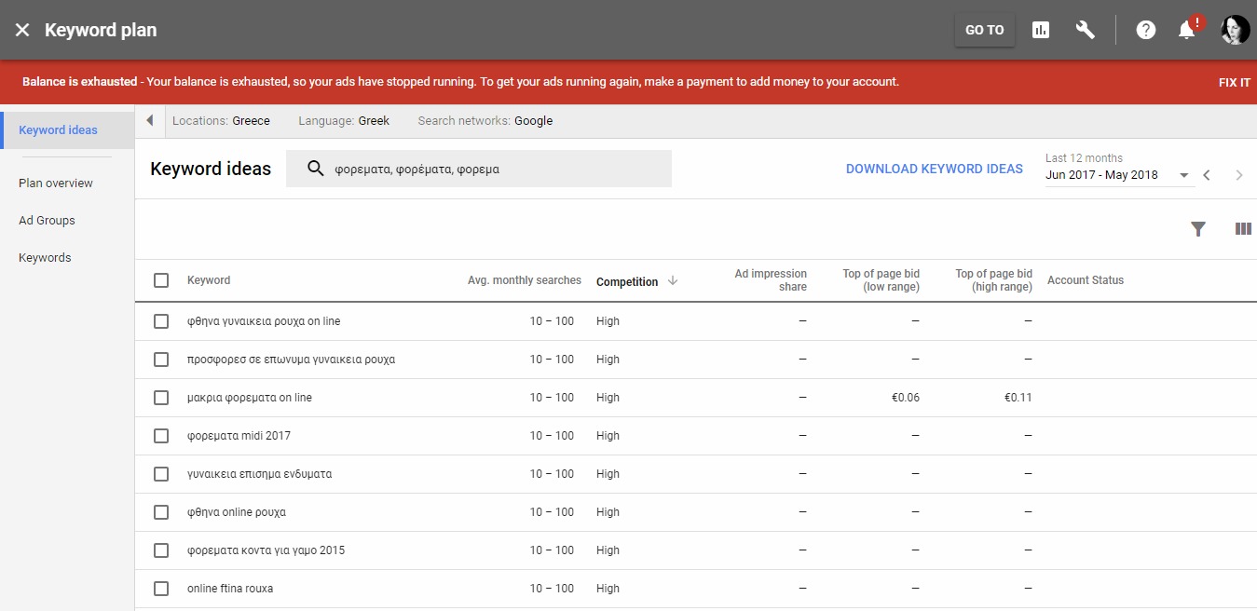Check the "φορεματα midi 2017" row checkbox
Image resolution: width=1257 pixels, height=611 pixels.
(161, 436)
